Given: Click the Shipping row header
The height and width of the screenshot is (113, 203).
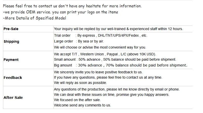Looking at the screenshot, I should pos(11,42).
